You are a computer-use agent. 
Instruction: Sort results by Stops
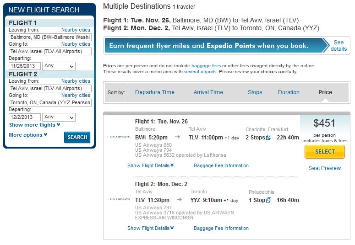(x=255, y=92)
